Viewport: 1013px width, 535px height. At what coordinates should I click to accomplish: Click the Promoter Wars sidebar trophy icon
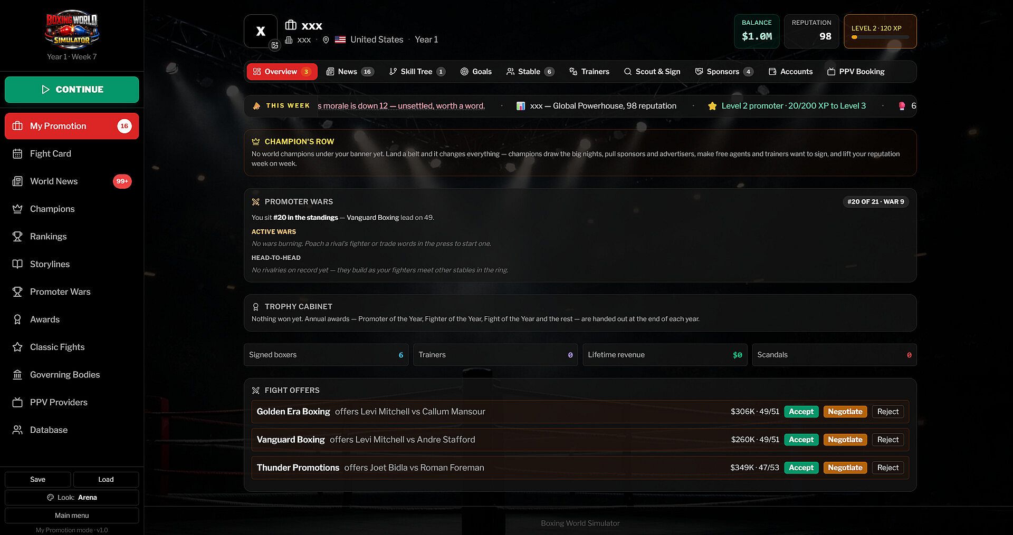click(17, 292)
